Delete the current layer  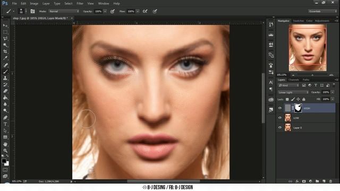[x=330, y=181]
